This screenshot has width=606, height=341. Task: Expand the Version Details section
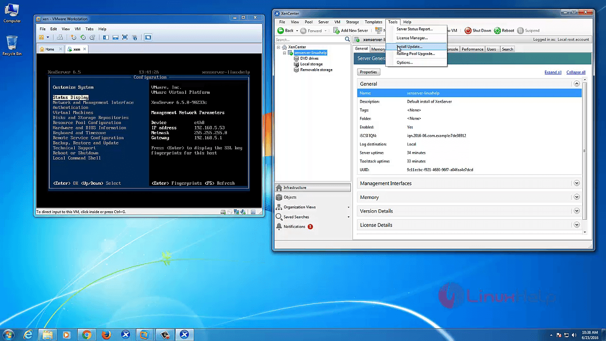tap(577, 211)
